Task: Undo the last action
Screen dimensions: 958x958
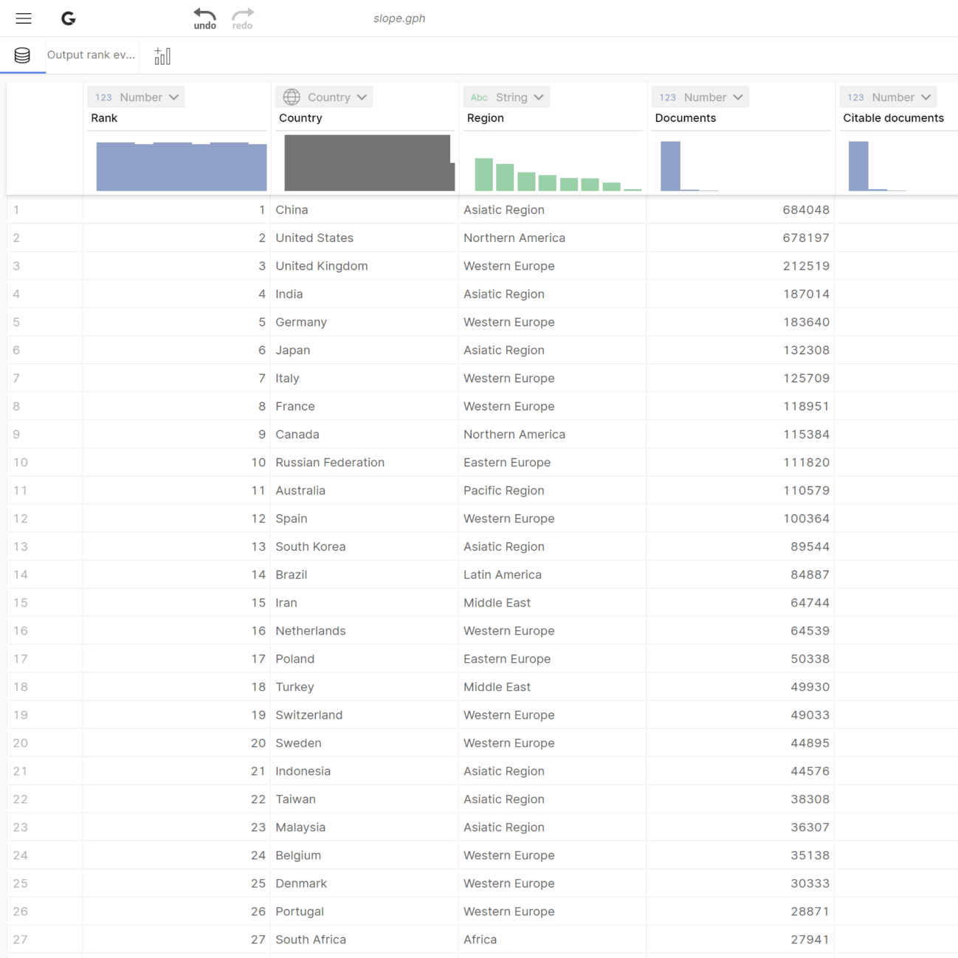Action: click(x=204, y=18)
